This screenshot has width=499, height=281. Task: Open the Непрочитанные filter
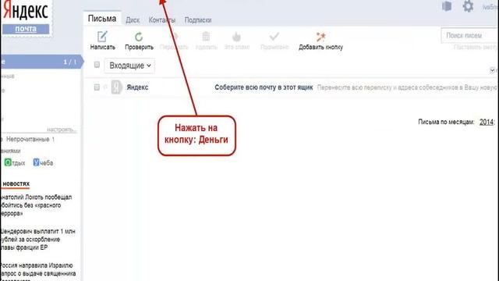(x=30, y=139)
